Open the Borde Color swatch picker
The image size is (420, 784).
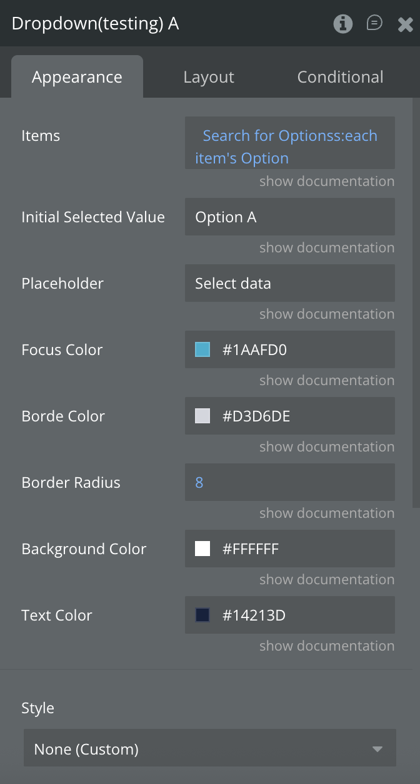click(x=202, y=416)
